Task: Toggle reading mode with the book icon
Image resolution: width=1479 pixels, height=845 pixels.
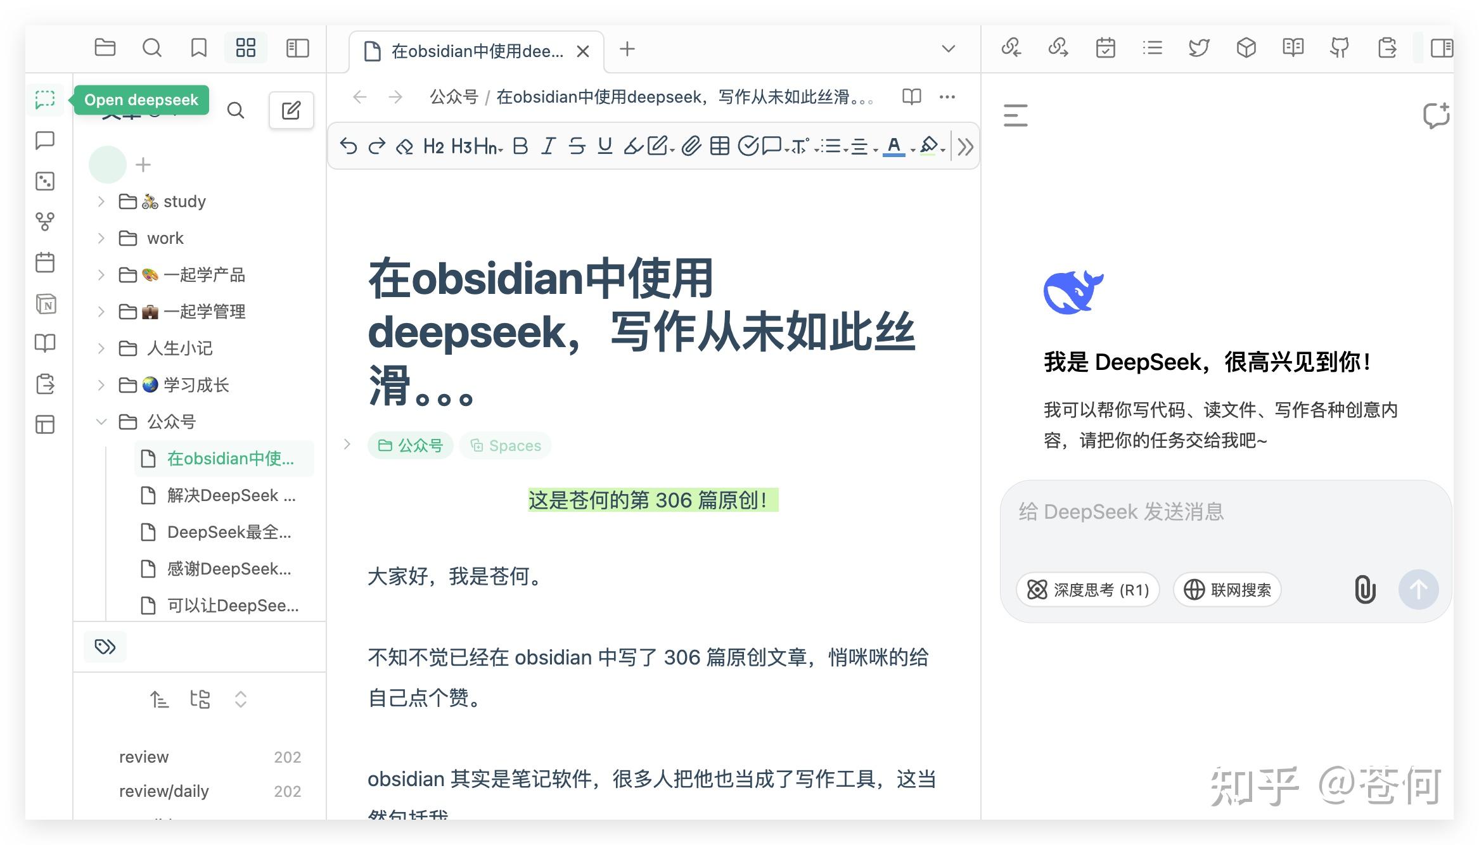Action: click(911, 96)
